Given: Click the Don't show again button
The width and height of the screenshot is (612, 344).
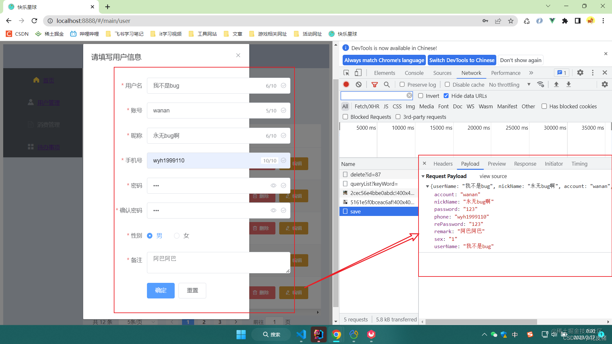Looking at the screenshot, I should pos(520,60).
